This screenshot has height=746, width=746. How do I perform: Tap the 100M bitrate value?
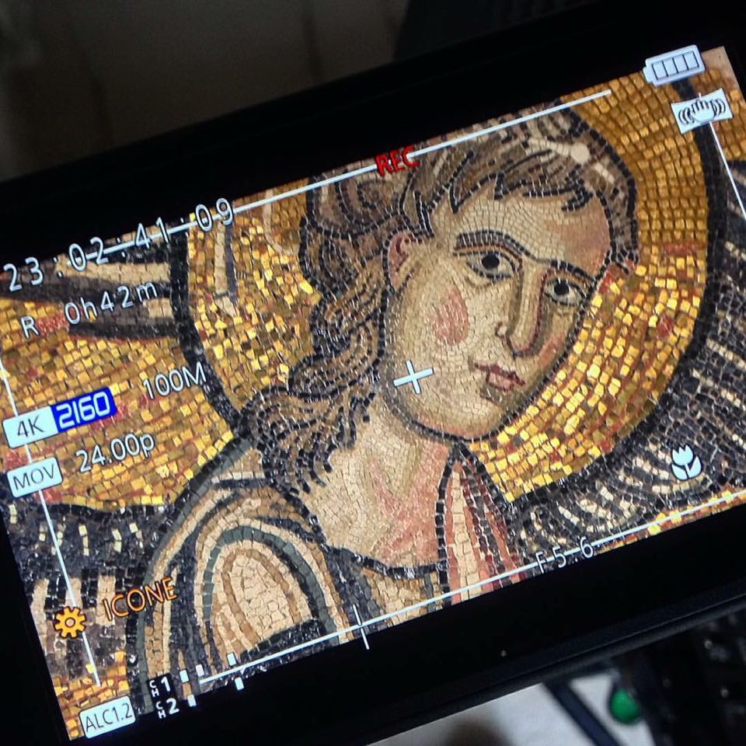coord(174,380)
